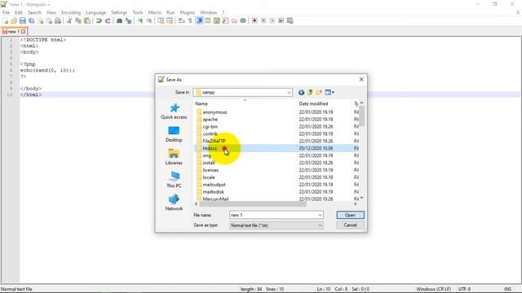
Task: Select the mailoutput folder
Action: coord(214,185)
